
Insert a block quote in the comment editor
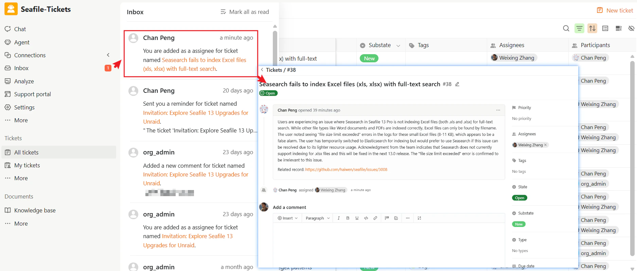click(x=387, y=218)
